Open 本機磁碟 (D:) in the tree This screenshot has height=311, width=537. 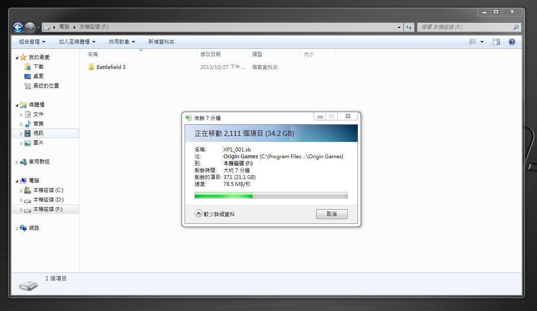48,200
